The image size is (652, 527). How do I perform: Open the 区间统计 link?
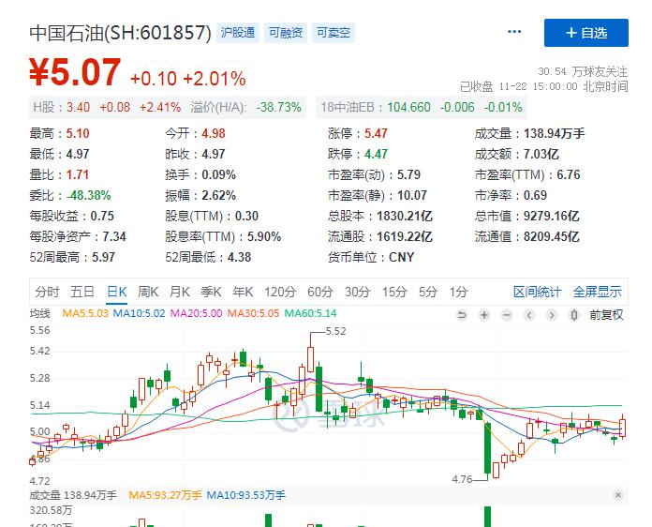tap(537, 292)
